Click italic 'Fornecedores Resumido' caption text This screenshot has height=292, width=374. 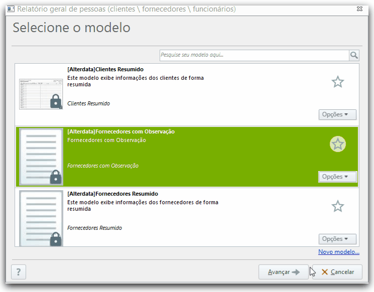(x=94, y=228)
